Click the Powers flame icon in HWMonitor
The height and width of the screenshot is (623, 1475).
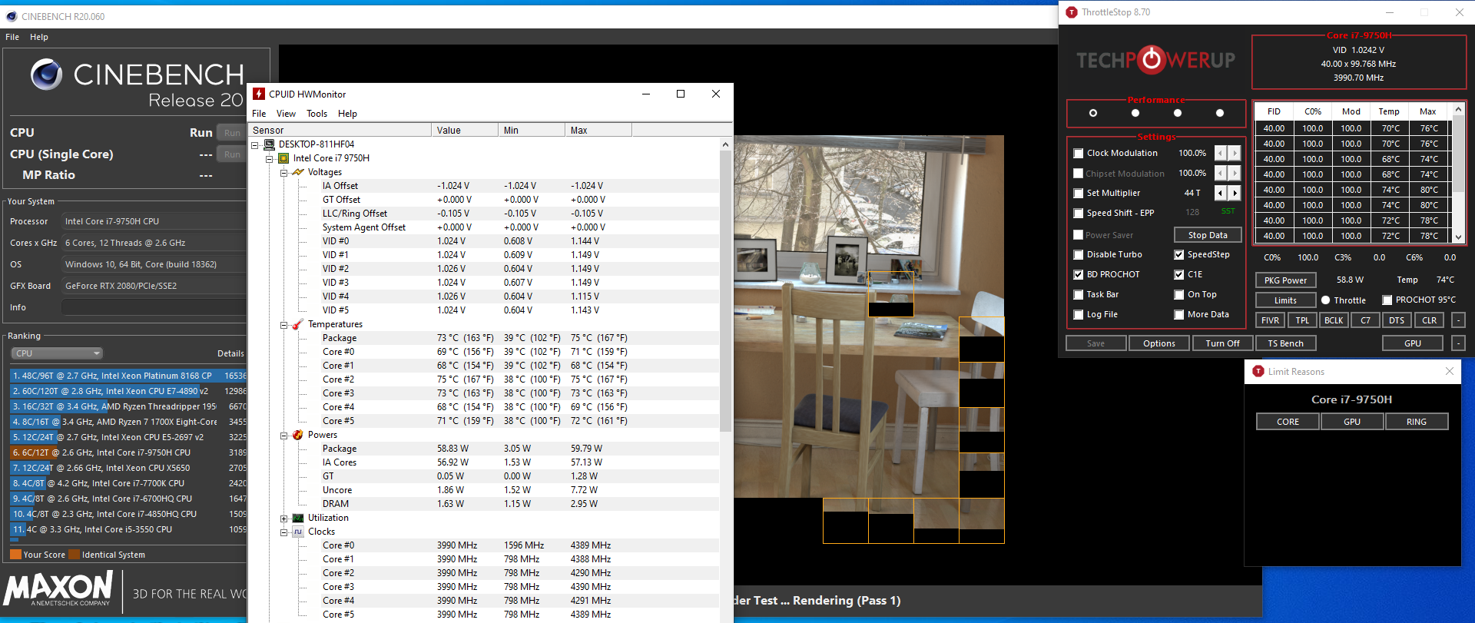click(298, 435)
